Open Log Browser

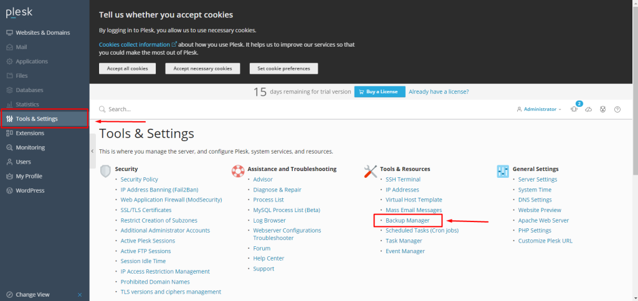pos(269,220)
